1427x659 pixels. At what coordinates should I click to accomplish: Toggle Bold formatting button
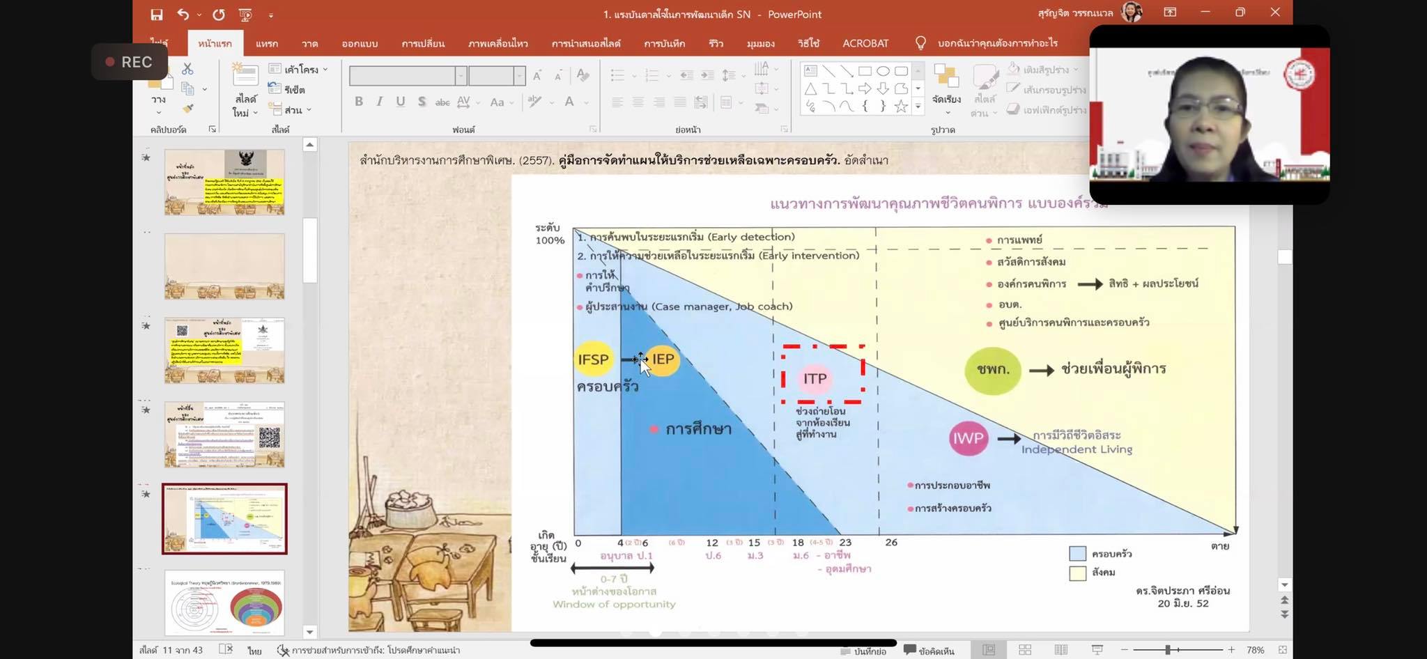[x=359, y=102]
